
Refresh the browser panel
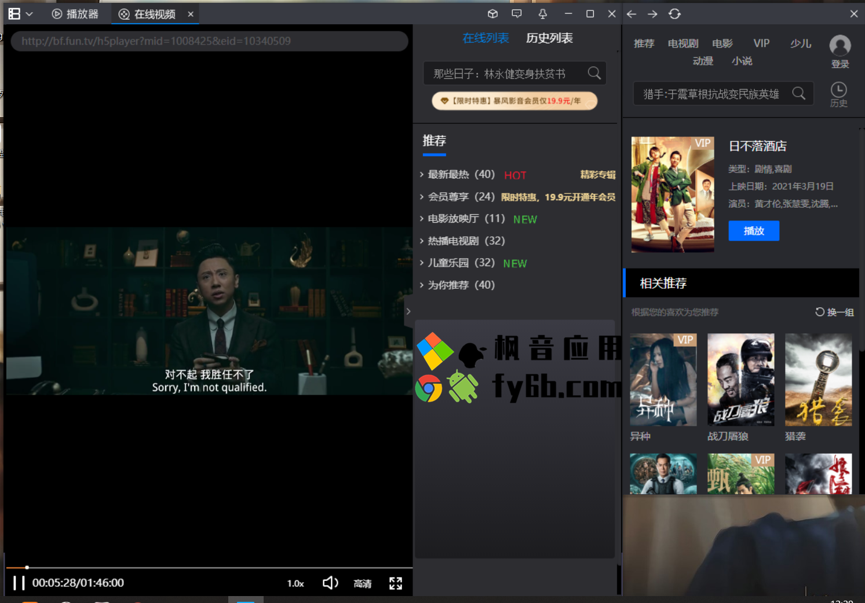click(674, 14)
